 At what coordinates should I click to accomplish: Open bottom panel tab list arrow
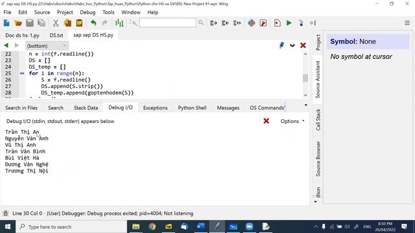click(306, 105)
